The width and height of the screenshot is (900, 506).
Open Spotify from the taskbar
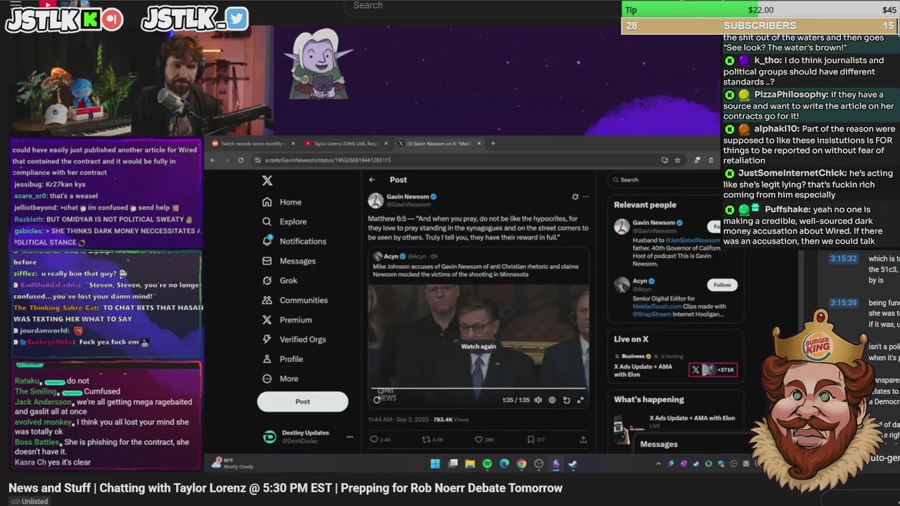(487, 464)
